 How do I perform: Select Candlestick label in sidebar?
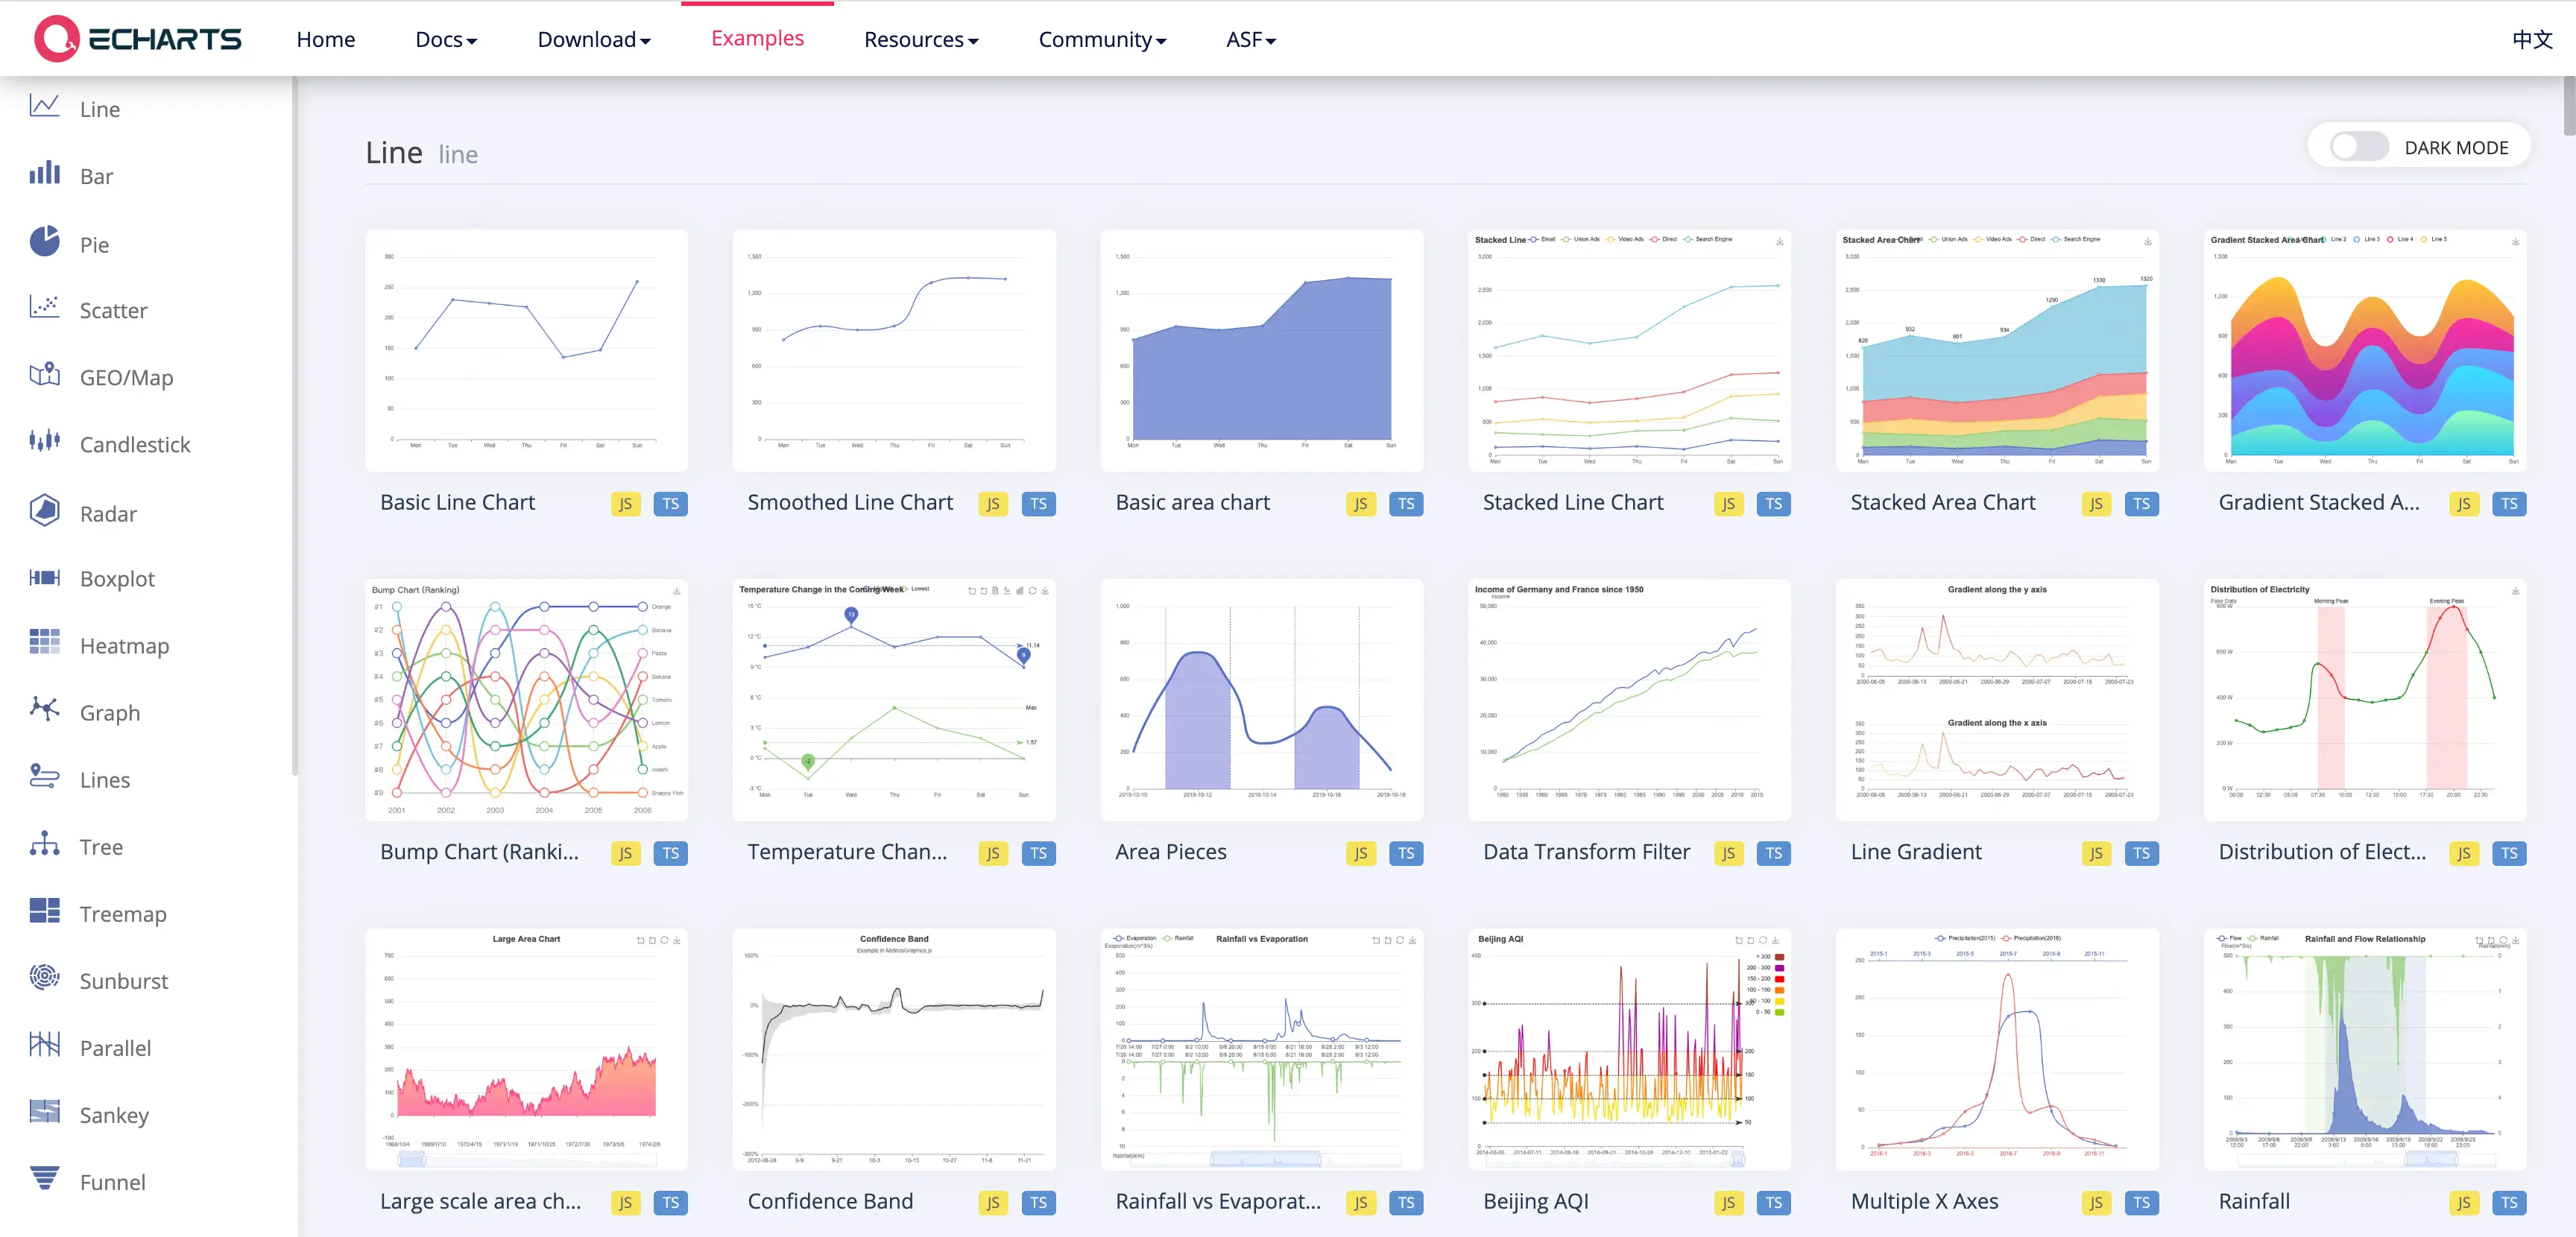135,445
